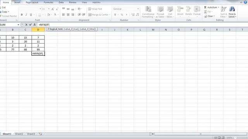Select Middle Align icon
Viewport: 248px width, 139px height.
68,9
